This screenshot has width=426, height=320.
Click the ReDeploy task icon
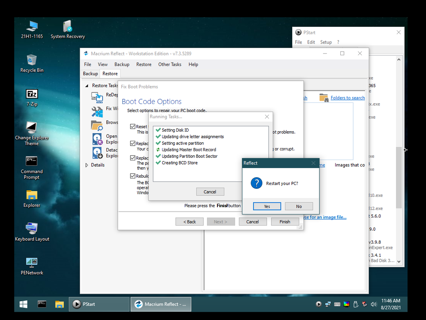coord(97,97)
